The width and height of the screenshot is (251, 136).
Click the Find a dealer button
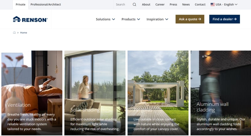(x=224, y=19)
